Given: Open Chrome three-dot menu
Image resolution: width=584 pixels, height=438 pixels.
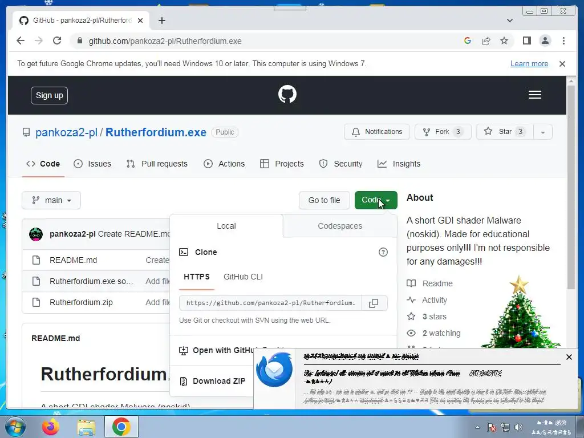Looking at the screenshot, I should pyautogui.click(x=563, y=40).
